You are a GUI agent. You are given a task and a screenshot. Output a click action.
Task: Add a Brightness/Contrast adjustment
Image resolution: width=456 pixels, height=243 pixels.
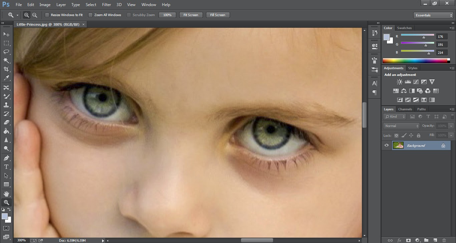400,82
